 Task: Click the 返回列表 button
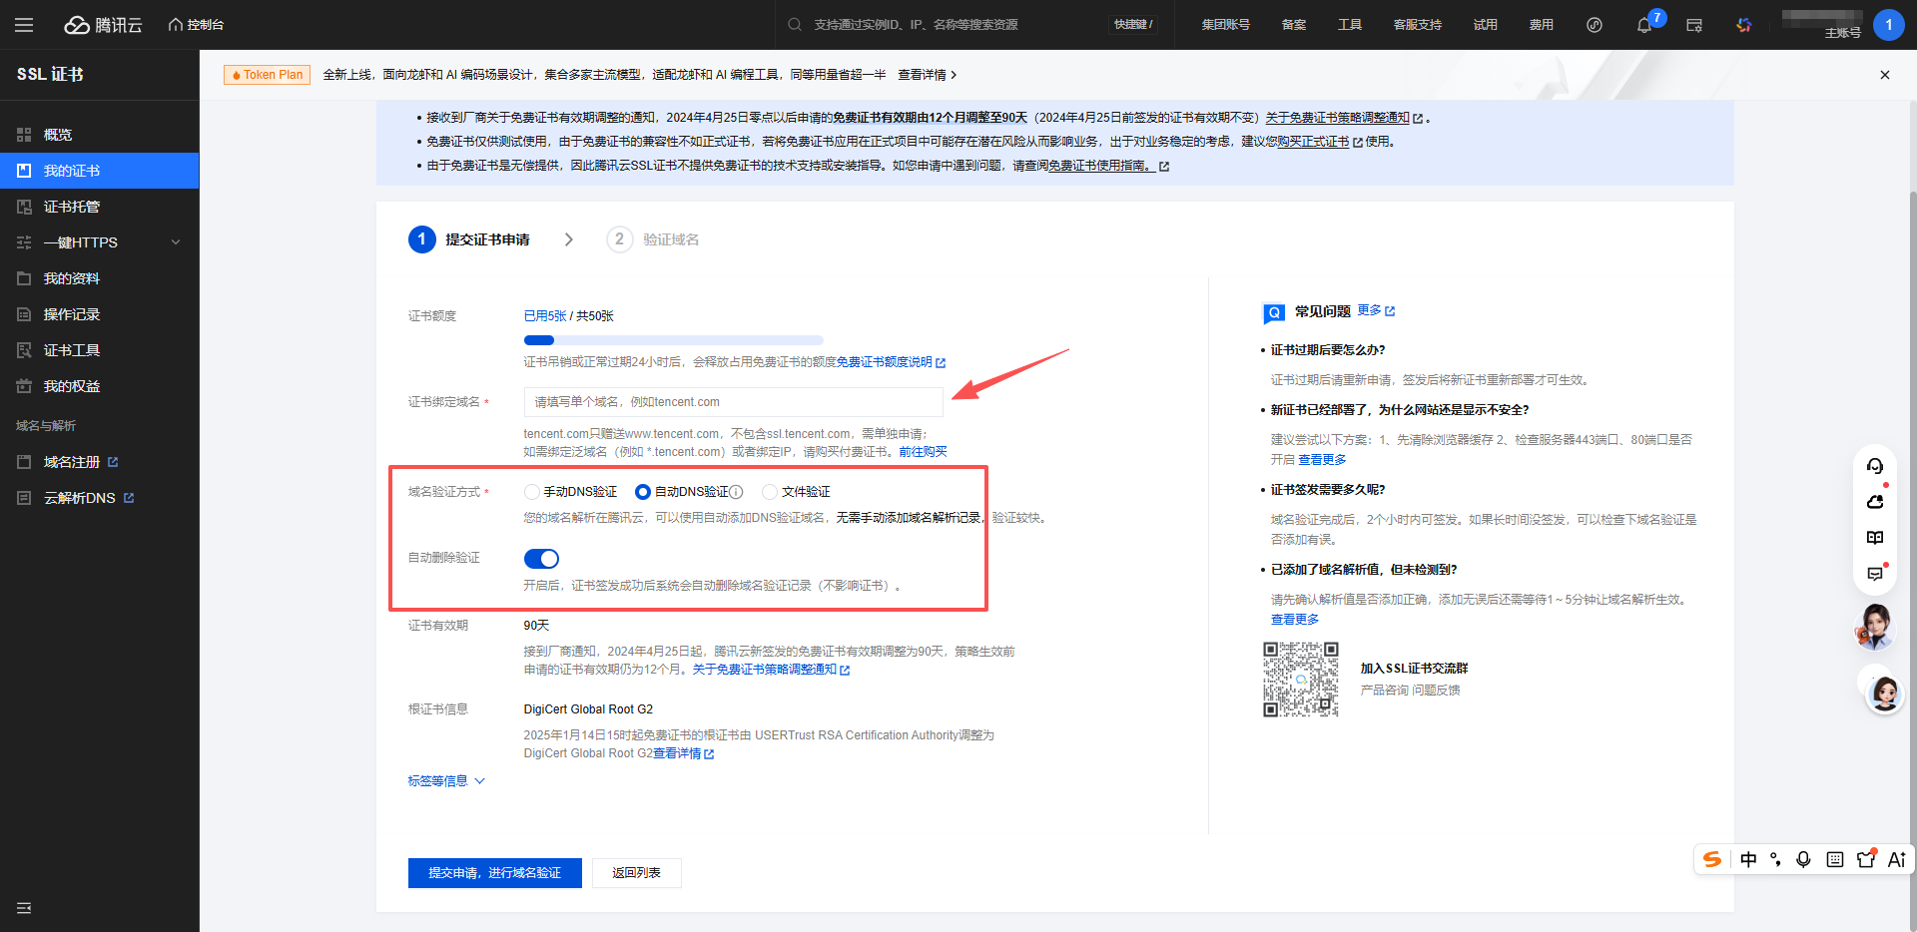(x=636, y=873)
